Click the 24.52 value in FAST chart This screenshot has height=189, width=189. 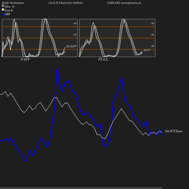70,46
